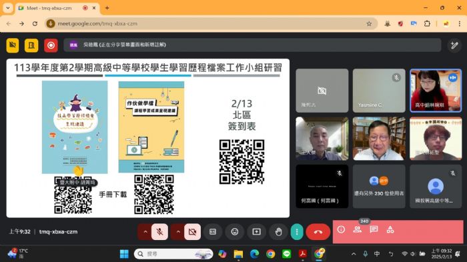
Task: Click the taskbar clock showing 09:32
Action: [442, 253]
